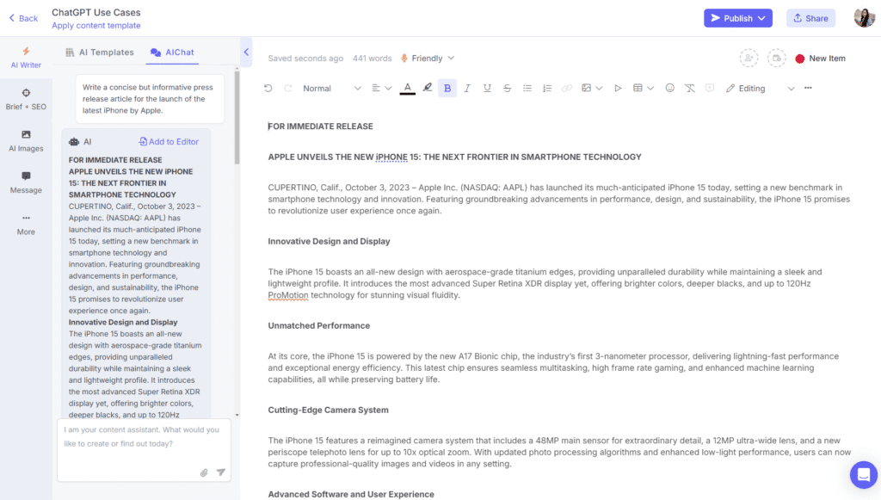The image size is (881, 500).
Task: Open the table options dropdown arrow
Action: pos(650,88)
